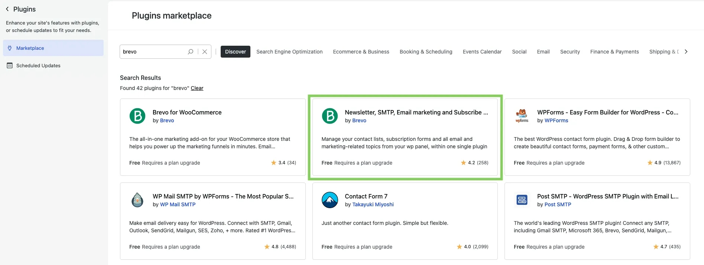Click the Search Results heading
This screenshot has height=265, width=704.
pos(140,78)
